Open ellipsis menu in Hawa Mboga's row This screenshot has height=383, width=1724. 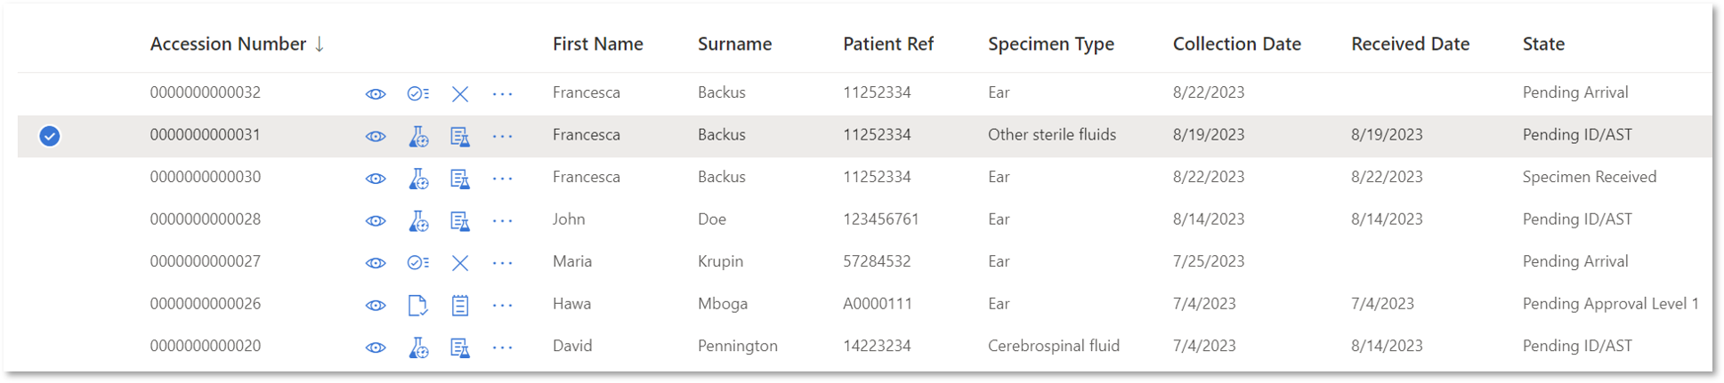(503, 306)
